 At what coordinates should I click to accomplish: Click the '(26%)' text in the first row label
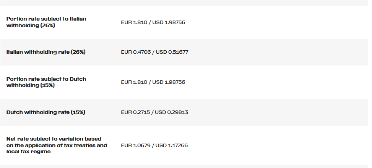pyautogui.click(x=48, y=25)
